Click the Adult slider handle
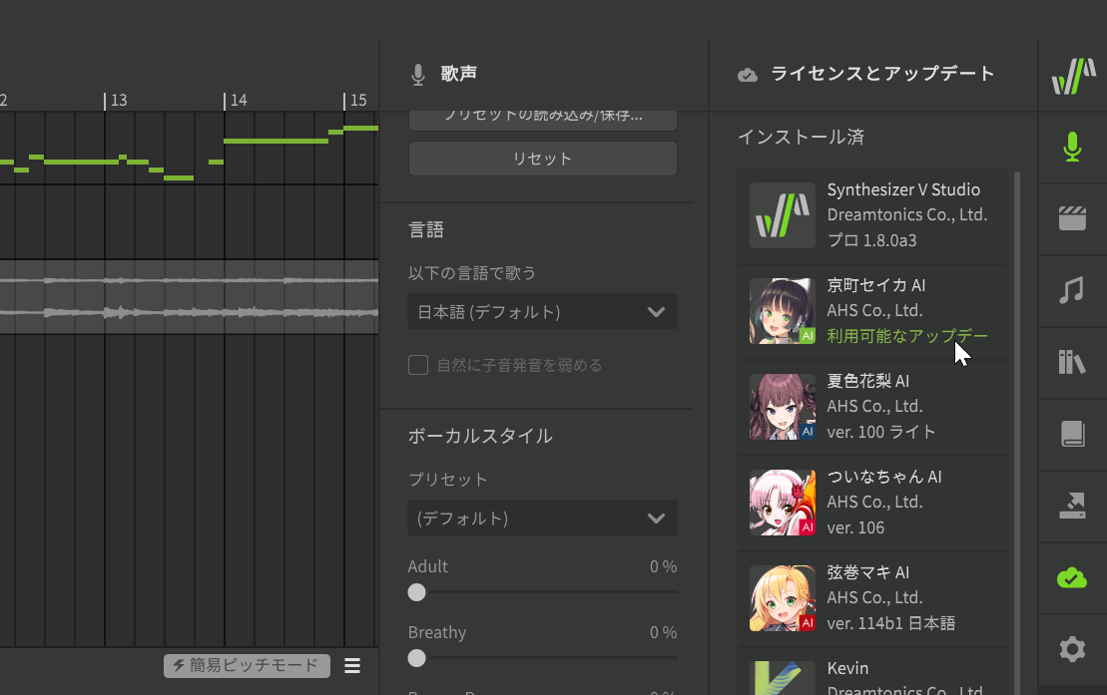Image resolution: width=1107 pixels, height=695 pixels. tap(416, 592)
